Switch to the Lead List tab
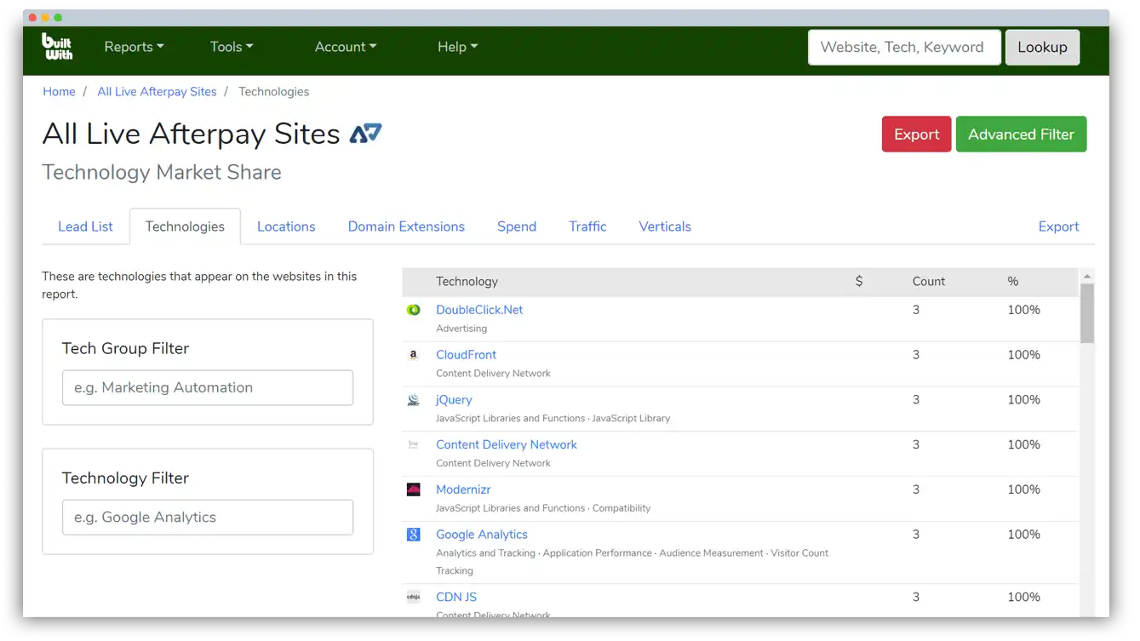The image size is (1140, 641). pyautogui.click(x=85, y=226)
